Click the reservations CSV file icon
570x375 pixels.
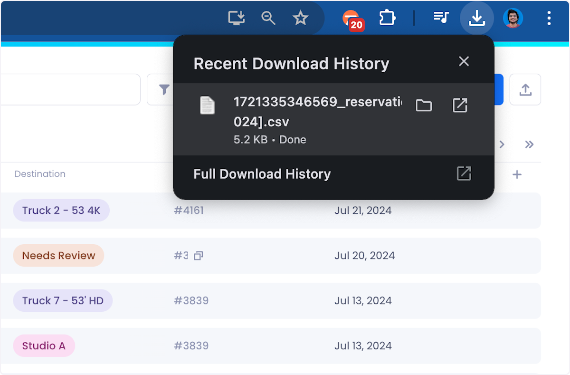point(207,105)
